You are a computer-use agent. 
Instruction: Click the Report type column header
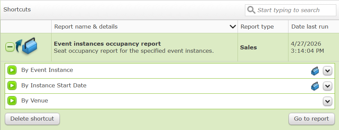click(x=263, y=27)
